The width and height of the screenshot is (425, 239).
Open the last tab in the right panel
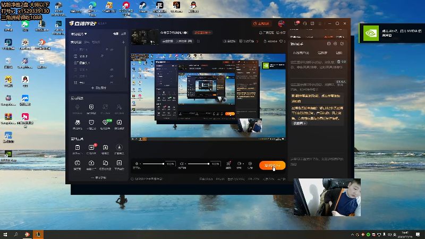(x=339, y=53)
